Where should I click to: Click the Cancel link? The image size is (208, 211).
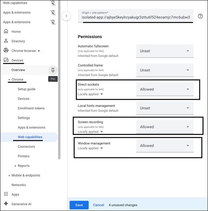[x=99, y=205]
